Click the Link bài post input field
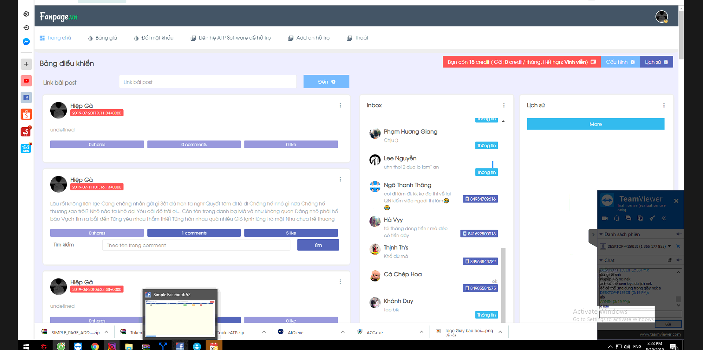The height and width of the screenshot is (350, 703). pos(207,82)
